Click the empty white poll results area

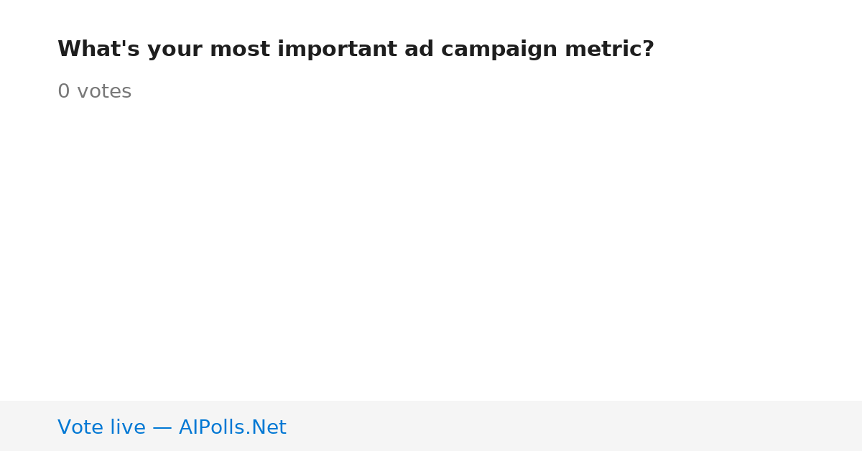431,251
